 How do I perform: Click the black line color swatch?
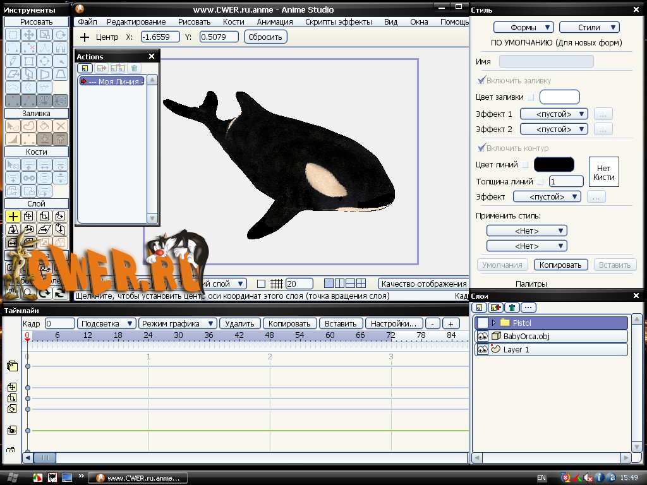554,165
